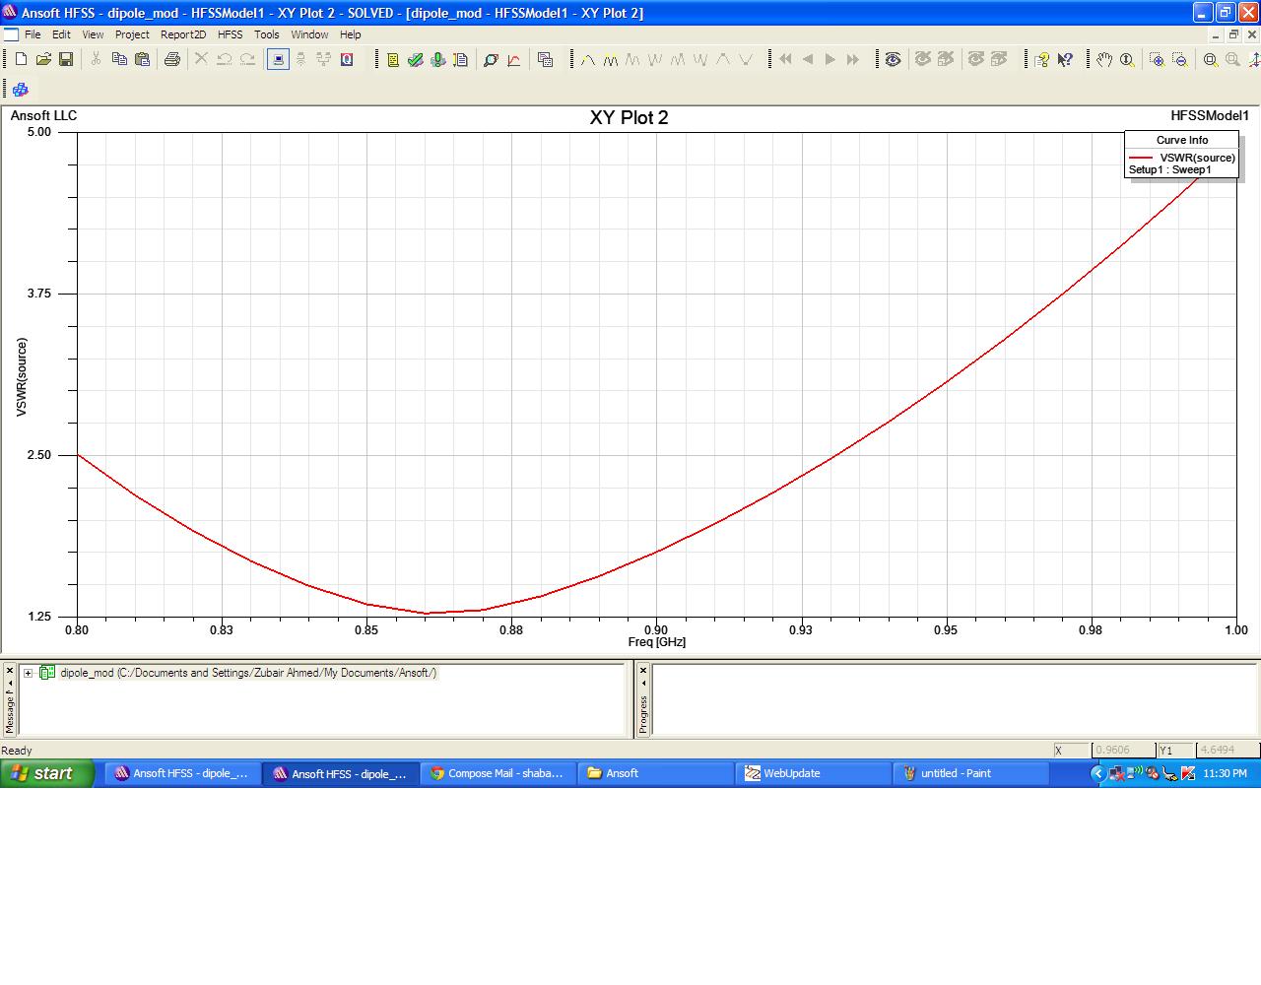Toggle the highlighted computer monitor toolbar button
This screenshot has width=1261, height=985.
click(x=278, y=59)
